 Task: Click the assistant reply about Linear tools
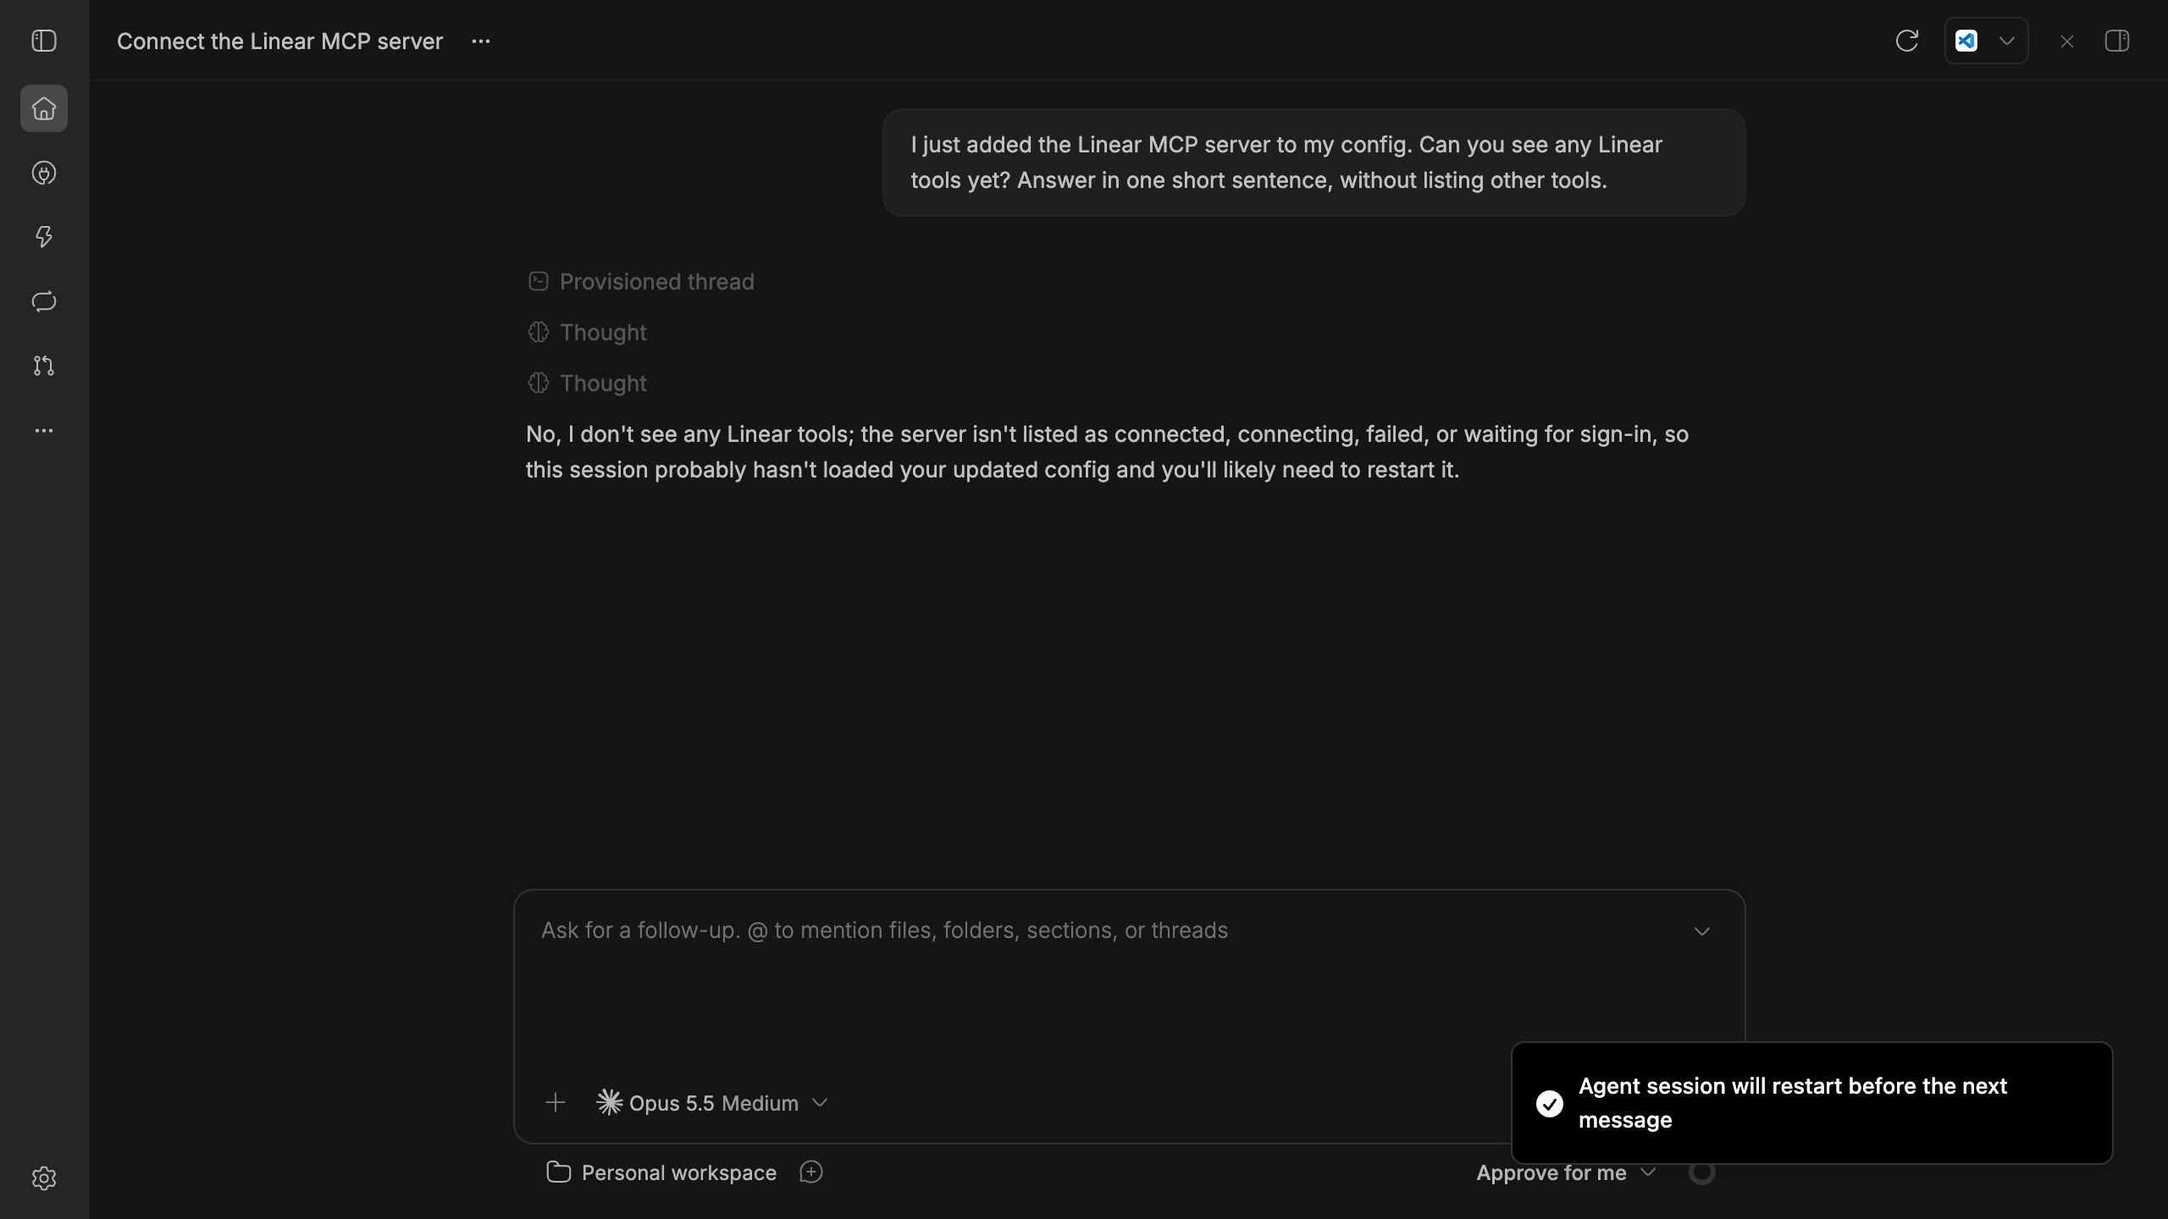pos(1107,452)
